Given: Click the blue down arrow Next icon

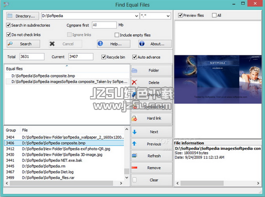Looking at the screenshot, I should (135, 132).
